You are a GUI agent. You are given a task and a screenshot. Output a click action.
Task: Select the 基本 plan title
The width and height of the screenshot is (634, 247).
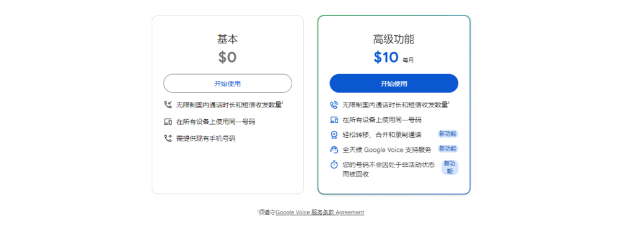(227, 39)
